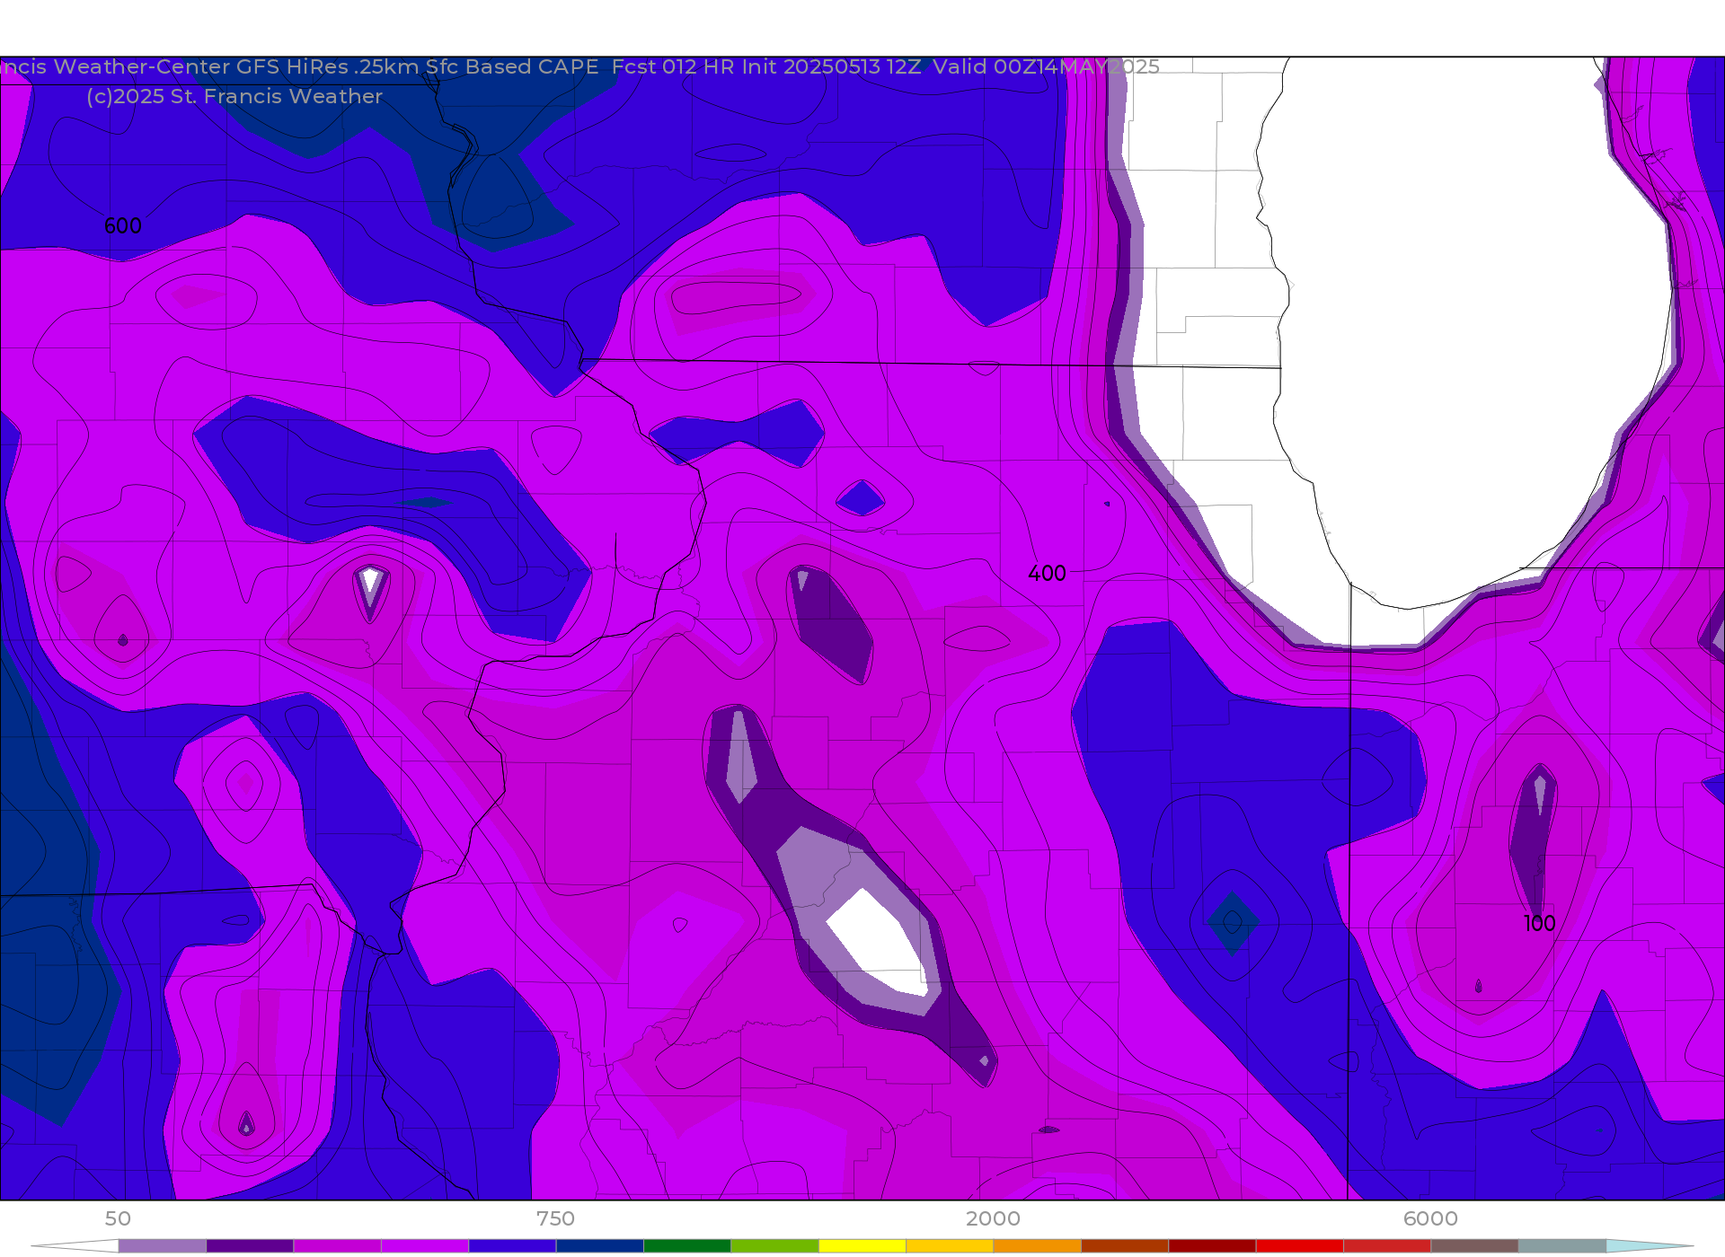Image resolution: width=1725 pixels, height=1257 pixels.
Task: Click the light blue arrow end of colorbar
Action: 1650,1246
